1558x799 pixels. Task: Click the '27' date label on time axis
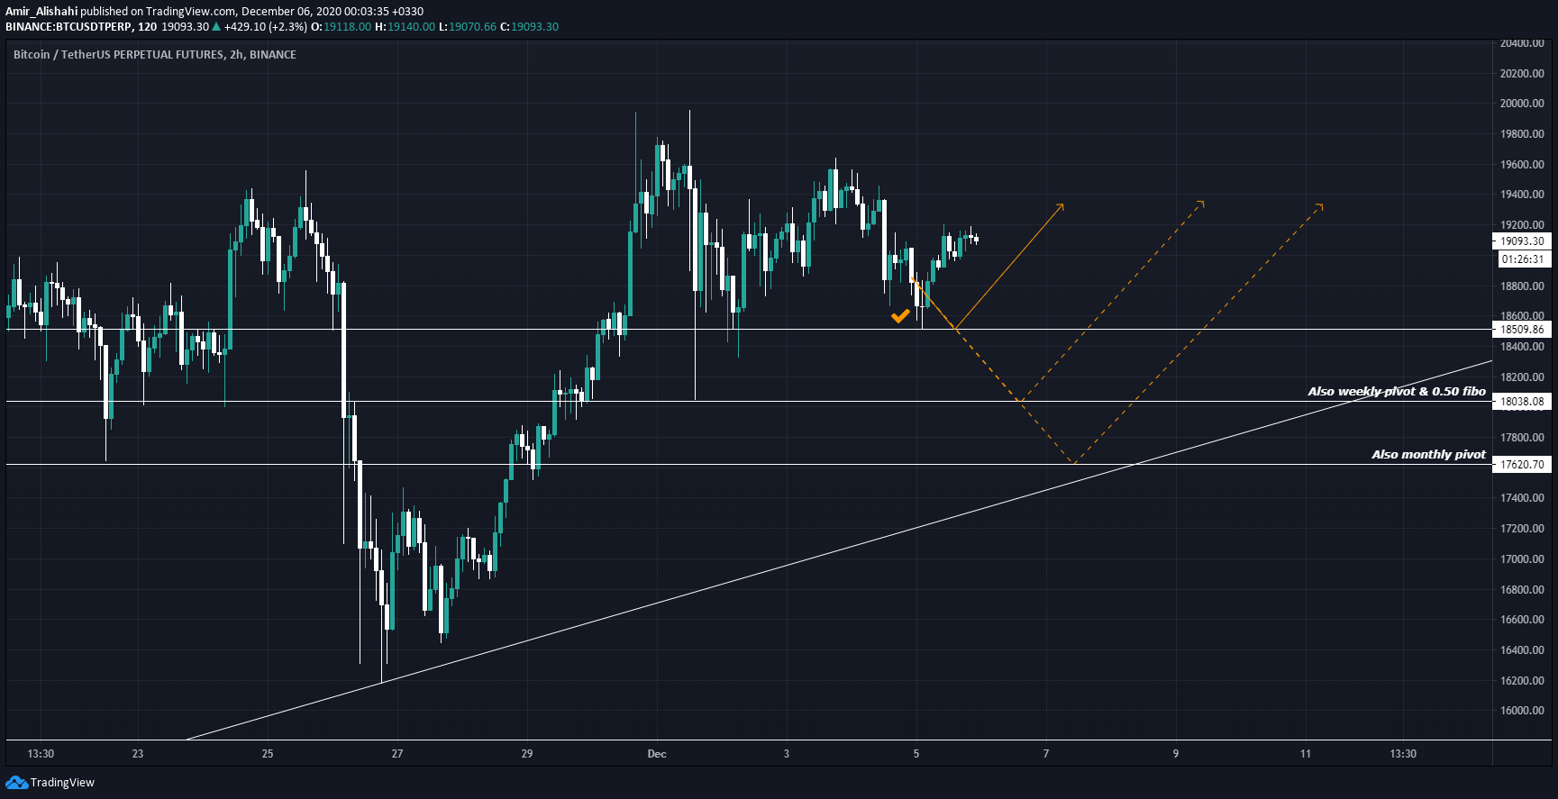(397, 754)
